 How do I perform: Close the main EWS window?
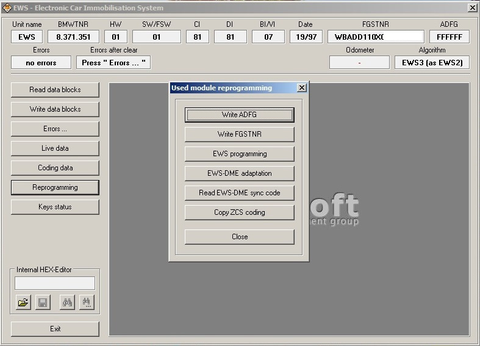(x=473, y=8)
